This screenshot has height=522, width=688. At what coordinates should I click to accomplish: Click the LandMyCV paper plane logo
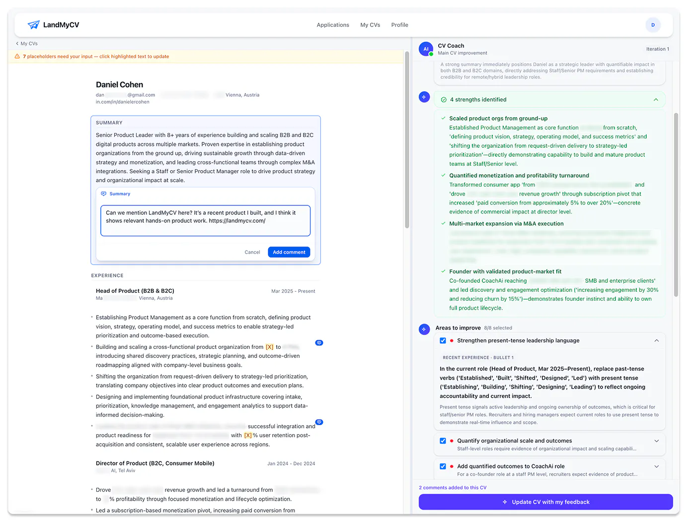click(33, 25)
